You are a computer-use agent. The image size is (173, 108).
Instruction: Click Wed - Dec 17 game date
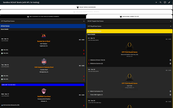pos(5,94)
